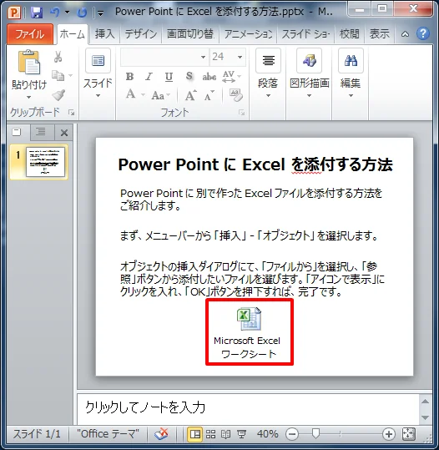Click the Drawing (図形描画) shapes icon
The width and height of the screenshot is (439, 450).
click(310, 61)
